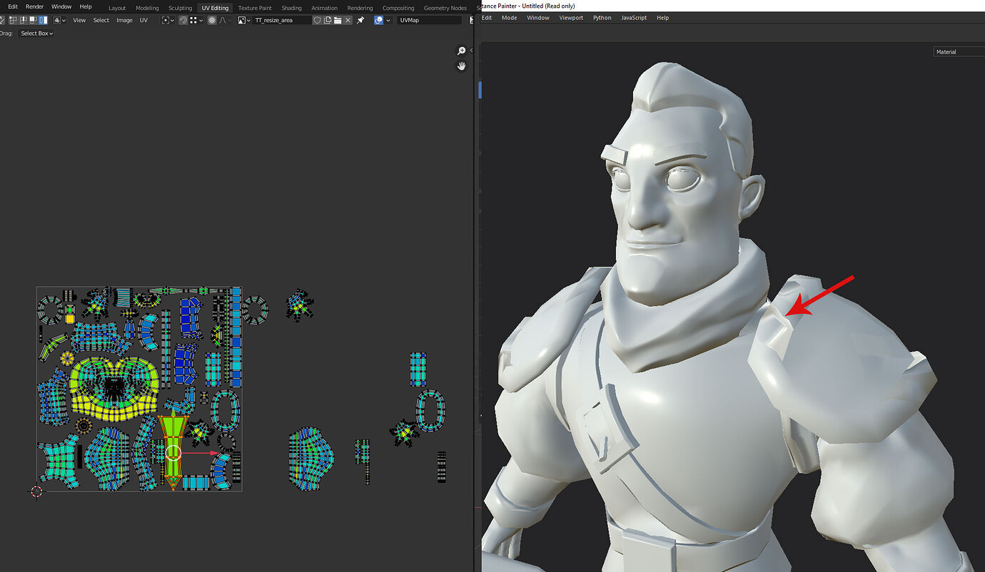
Task: Switch to Compositing workspace tab
Action: pyautogui.click(x=398, y=8)
